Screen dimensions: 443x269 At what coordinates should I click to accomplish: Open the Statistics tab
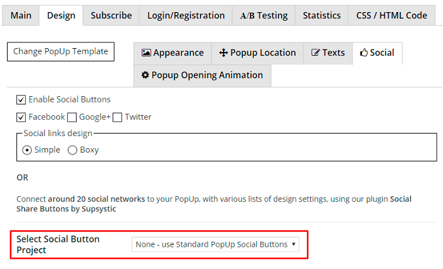321,15
